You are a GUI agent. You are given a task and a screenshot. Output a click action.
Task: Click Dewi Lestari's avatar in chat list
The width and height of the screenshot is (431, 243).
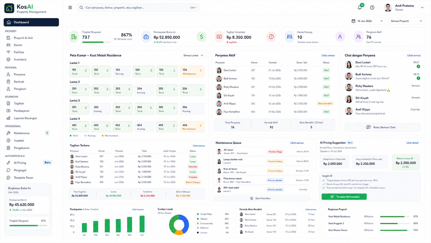click(x=349, y=64)
